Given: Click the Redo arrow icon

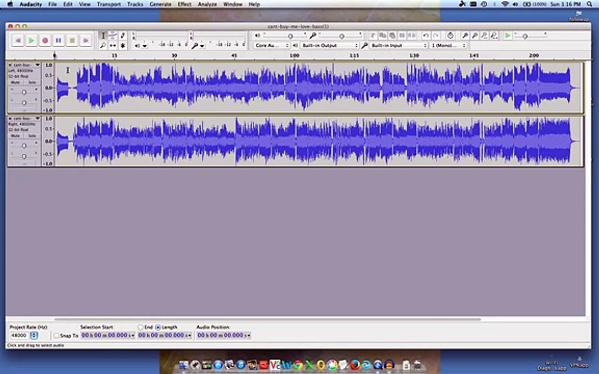Looking at the screenshot, I should pyautogui.click(x=436, y=35).
